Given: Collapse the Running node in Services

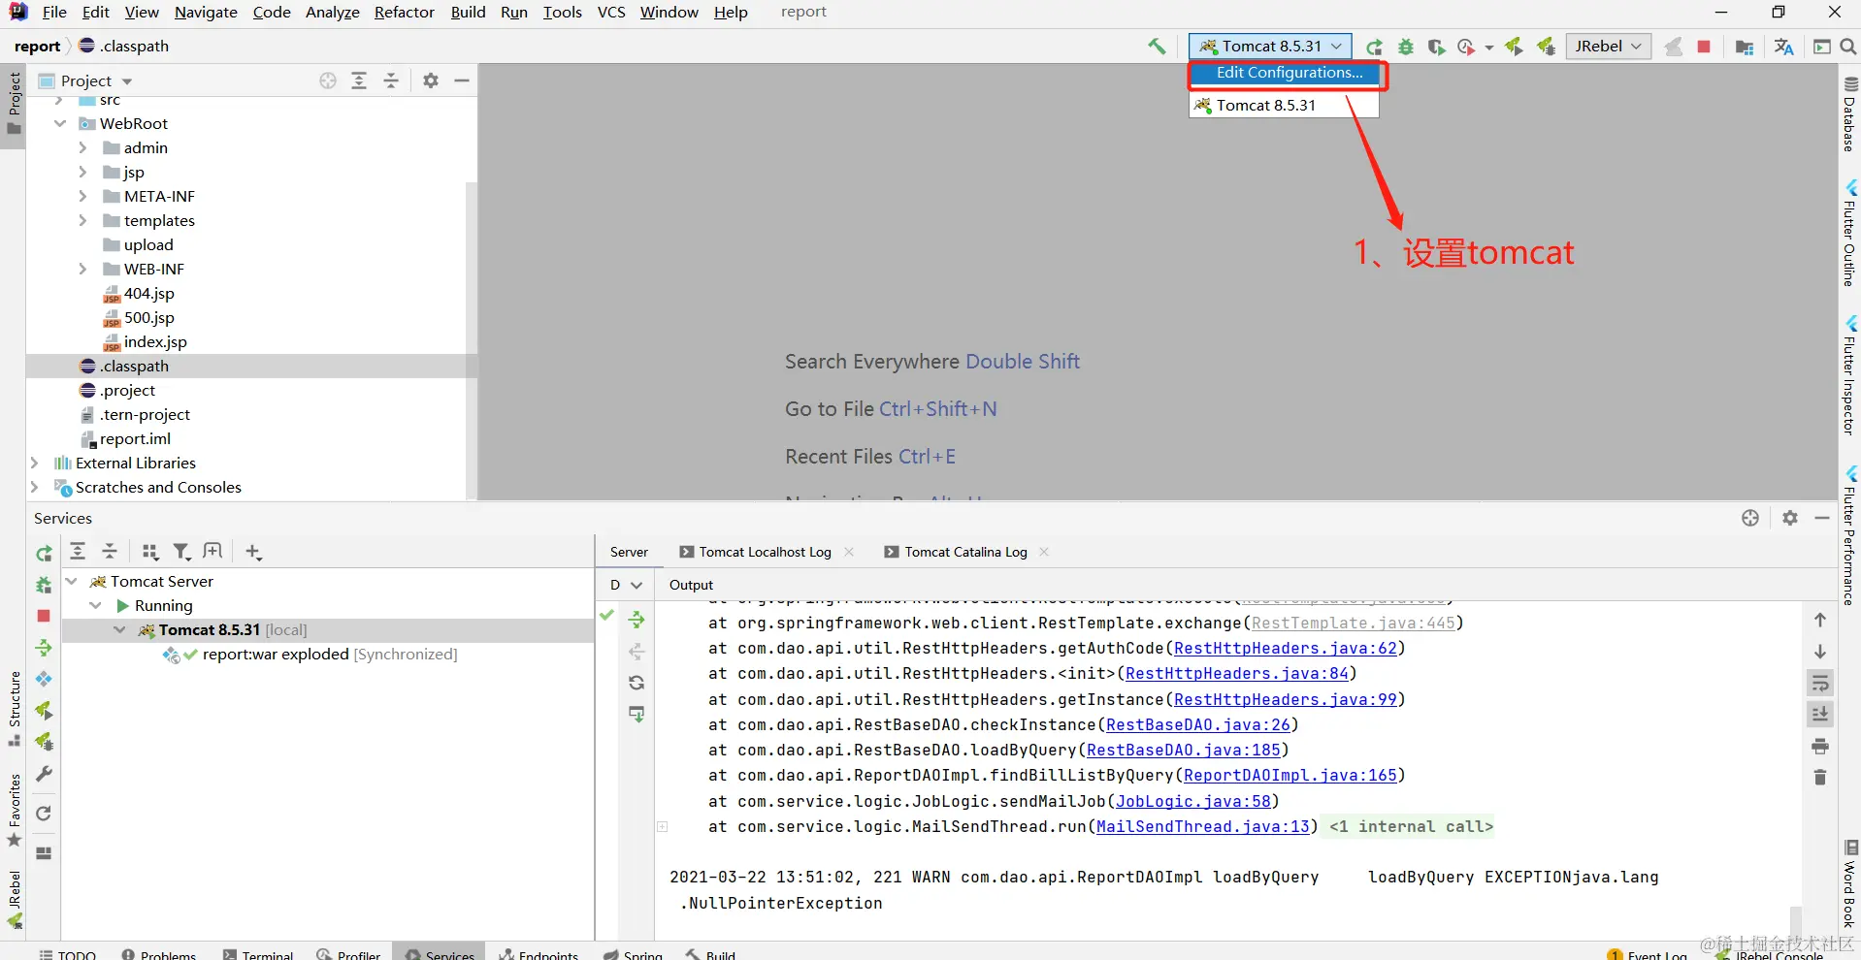Looking at the screenshot, I should pos(95,605).
